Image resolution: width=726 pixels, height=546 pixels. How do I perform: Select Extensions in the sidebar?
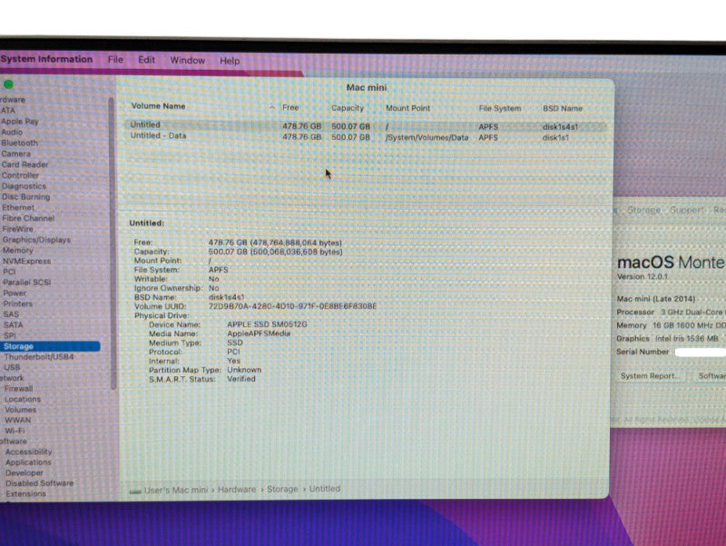(26, 493)
